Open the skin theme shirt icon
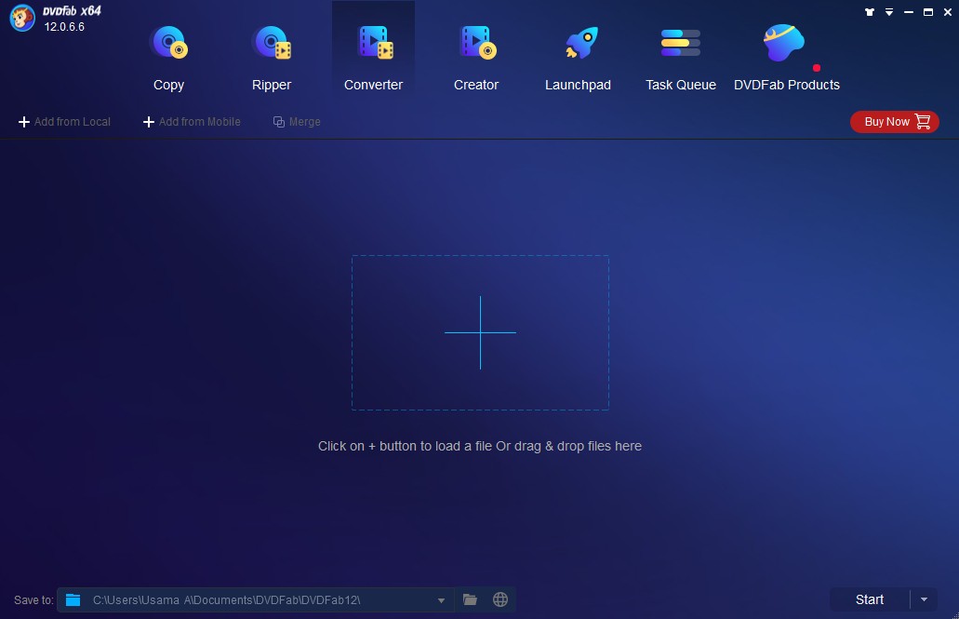The image size is (959, 619). (870, 12)
